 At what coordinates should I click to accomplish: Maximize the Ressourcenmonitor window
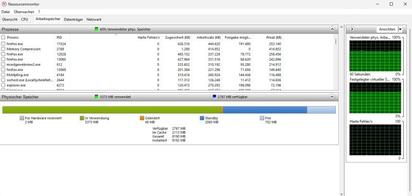pos(391,4)
